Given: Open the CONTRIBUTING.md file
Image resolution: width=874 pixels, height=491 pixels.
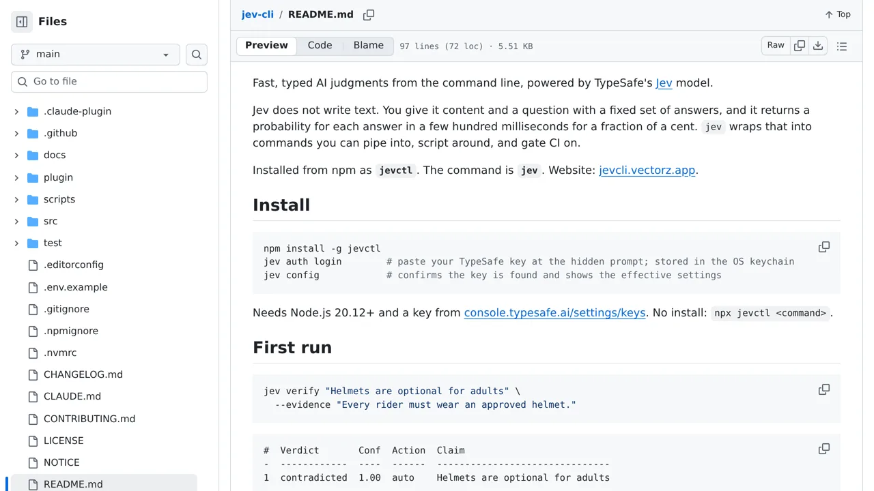Looking at the screenshot, I should click(x=89, y=419).
